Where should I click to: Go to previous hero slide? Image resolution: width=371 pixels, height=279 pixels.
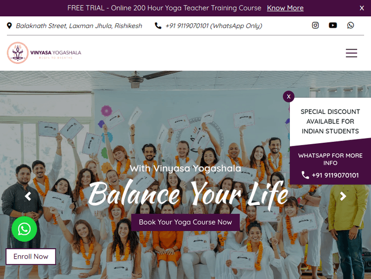28,196
